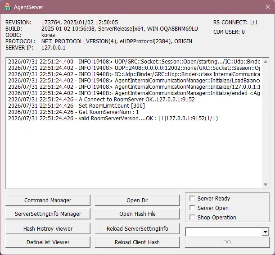Open ServerSettingInfo Manager
Image resolution: width=275 pixels, height=255 pixels.
pyautogui.click(x=48, y=214)
